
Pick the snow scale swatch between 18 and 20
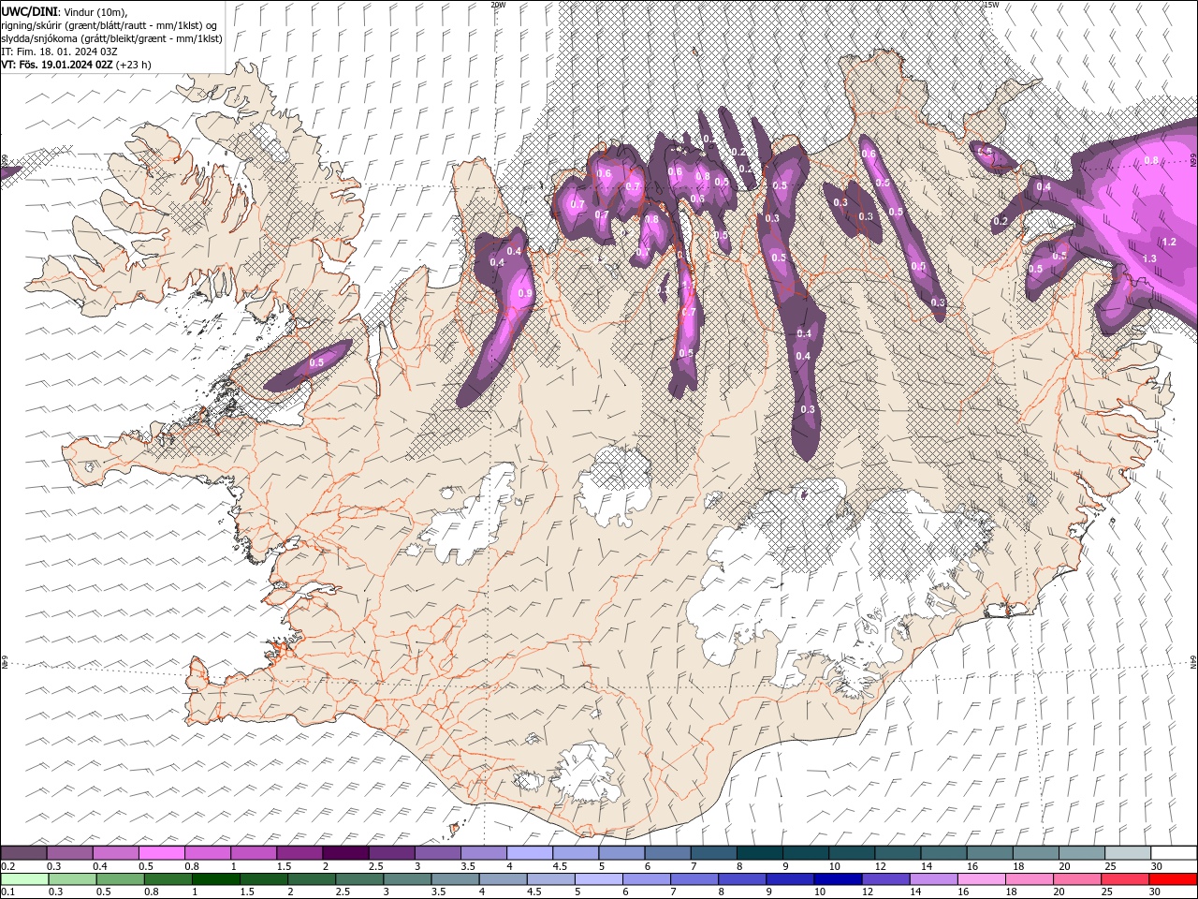[1035, 853]
